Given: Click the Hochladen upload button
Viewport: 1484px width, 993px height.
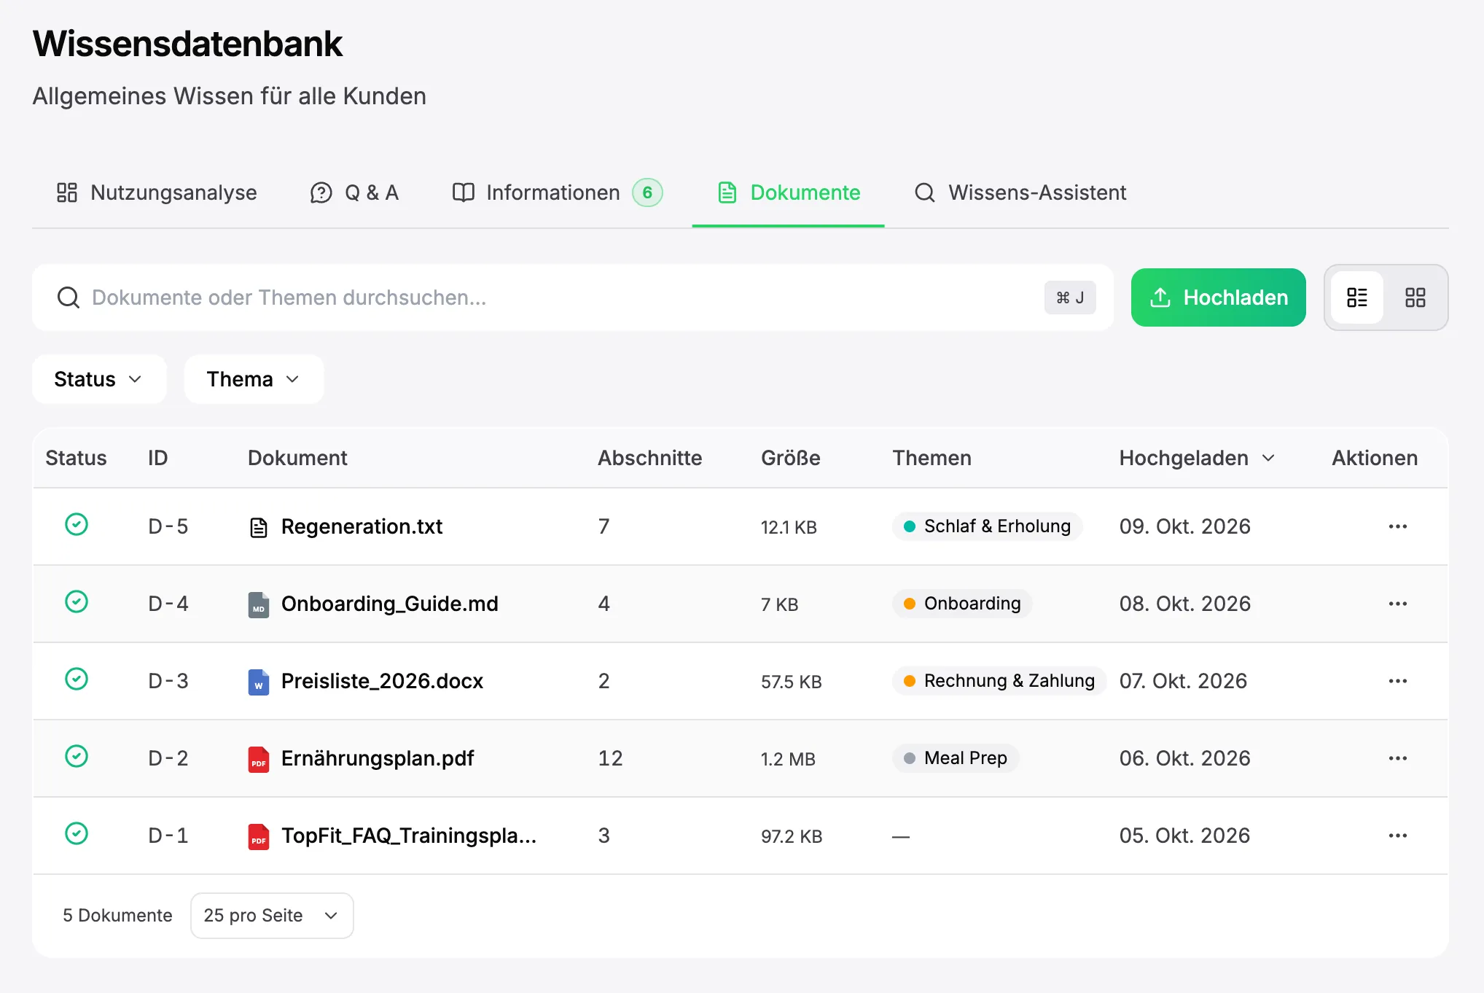Looking at the screenshot, I should pos(1218,297).
